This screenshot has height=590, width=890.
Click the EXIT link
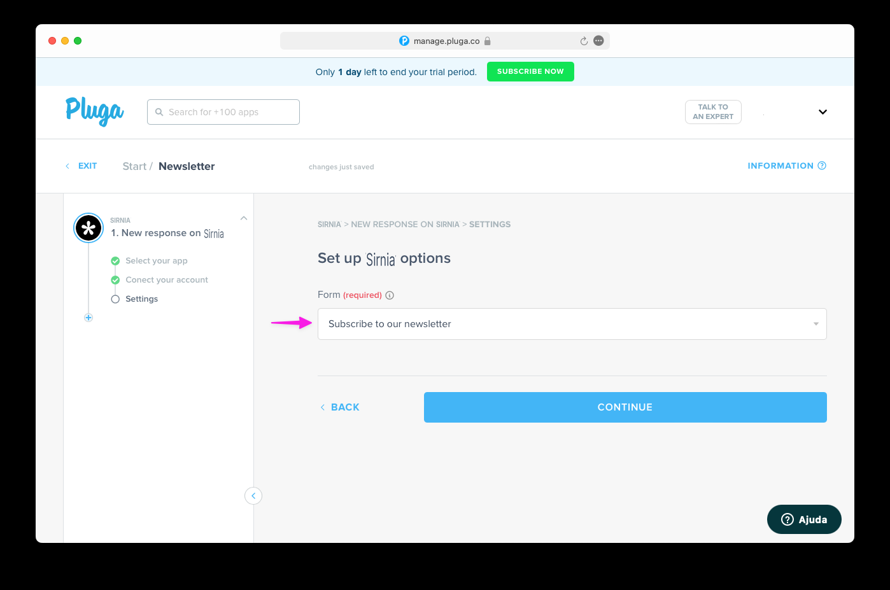pos(82,166)
